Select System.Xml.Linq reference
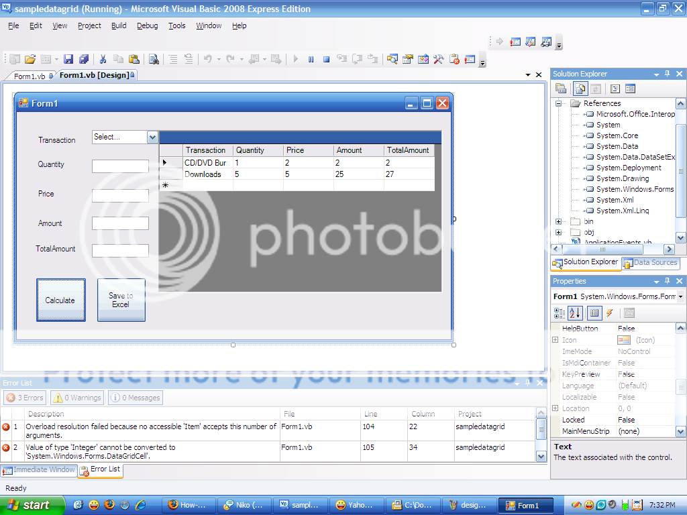This screenshot has height=515, width=687. (x=622, y=211)
